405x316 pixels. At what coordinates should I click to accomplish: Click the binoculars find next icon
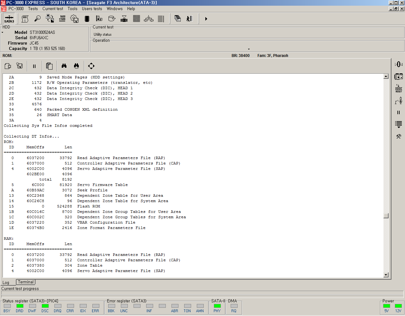click(76, 66)
